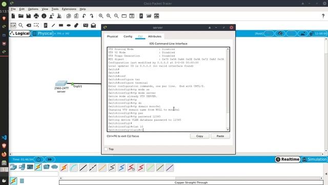Click the Copy button below CLI
The image size is (328, 185).
coord(199,136)
